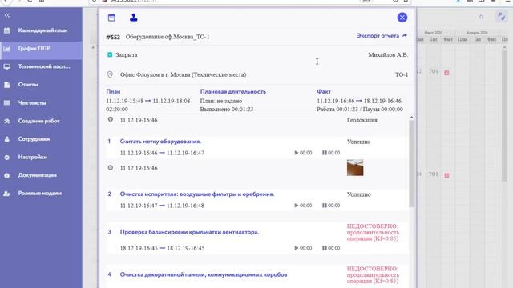Image resolution: width=513 pixels, height=288 pixels.
Task: Click the Ролевые модели users icon
Action: coord(7,194)
